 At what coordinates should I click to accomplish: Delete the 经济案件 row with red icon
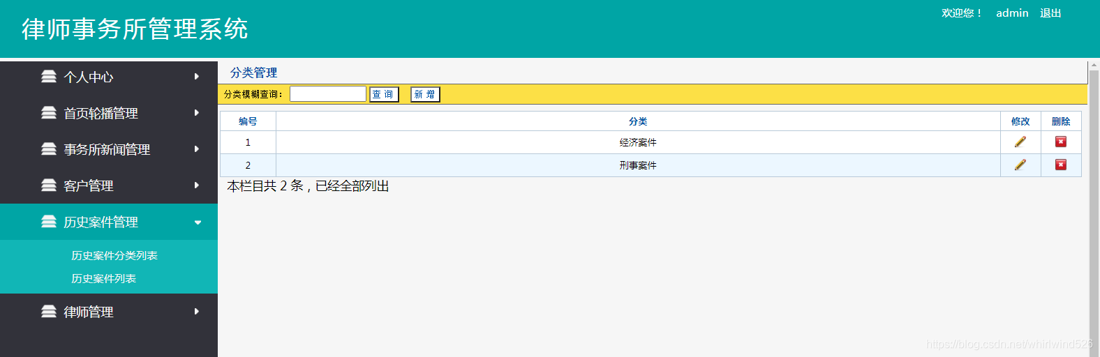pyautogui.click(x=1061, y=142)
